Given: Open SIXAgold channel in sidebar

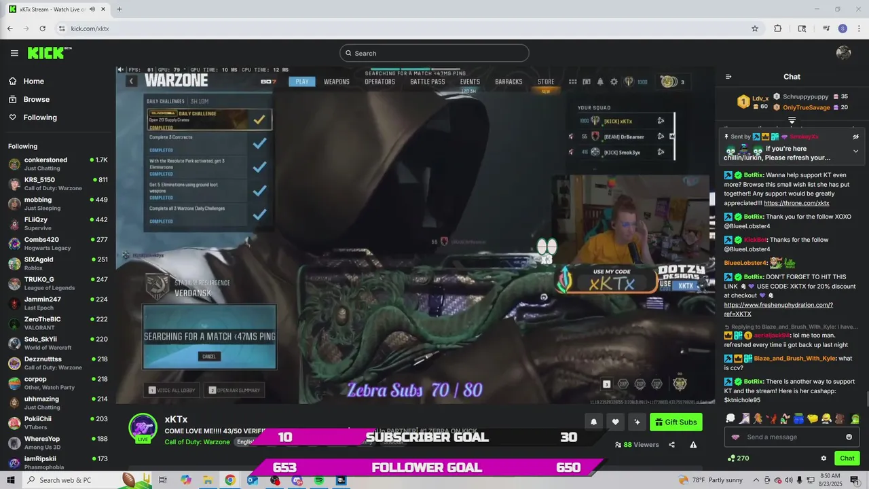Looking at the screenshot, I should (58, 264).
